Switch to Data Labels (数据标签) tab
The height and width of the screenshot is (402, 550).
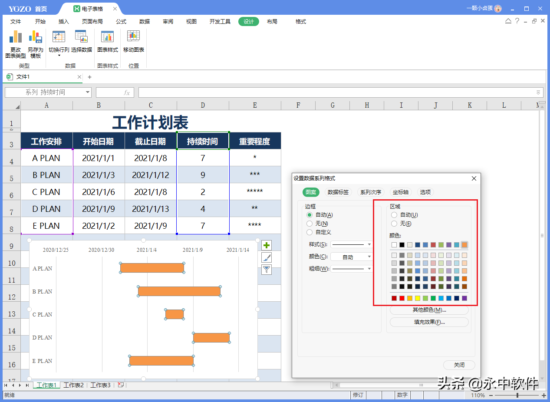point(338,192)
